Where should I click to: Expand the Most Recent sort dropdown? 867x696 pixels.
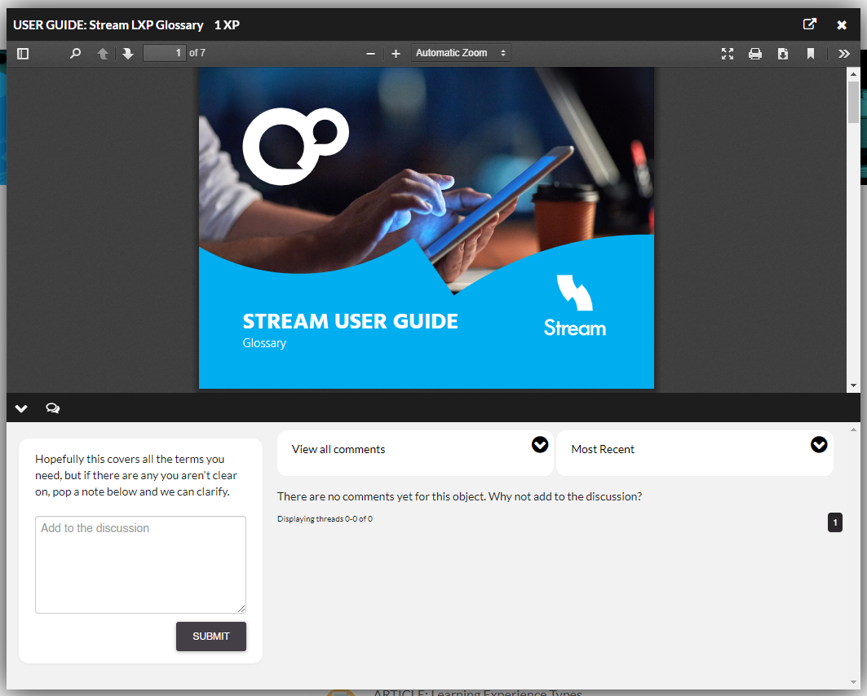[819, 445]
